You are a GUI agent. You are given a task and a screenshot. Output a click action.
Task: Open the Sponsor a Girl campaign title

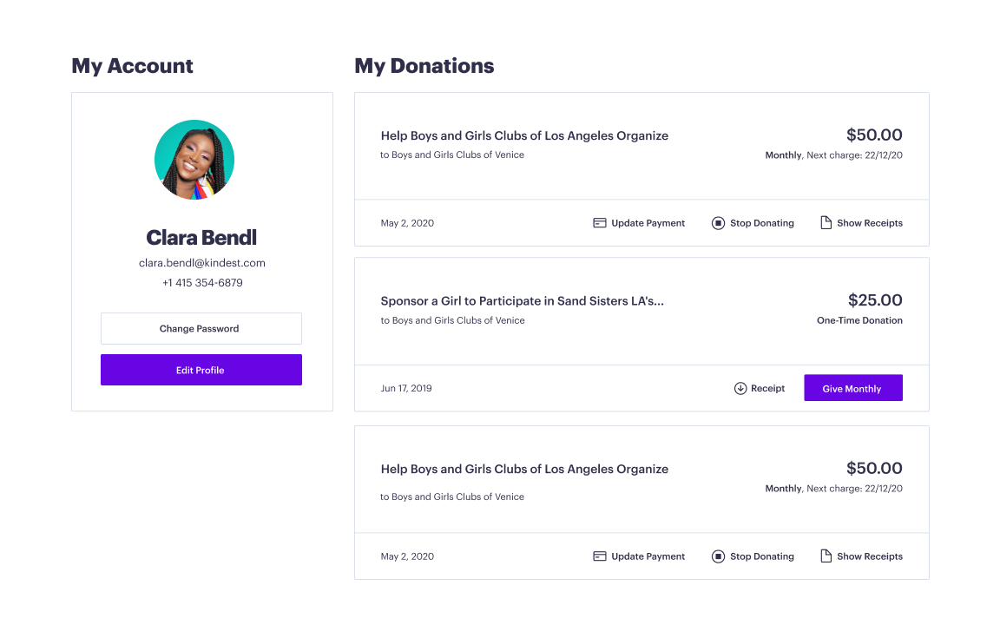click(523, 301)
